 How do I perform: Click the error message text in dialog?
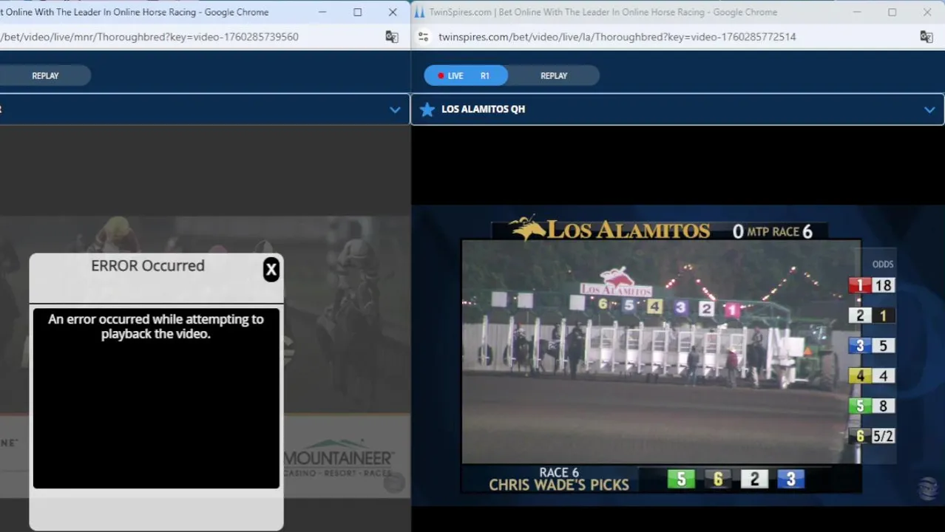click(156, 327)
